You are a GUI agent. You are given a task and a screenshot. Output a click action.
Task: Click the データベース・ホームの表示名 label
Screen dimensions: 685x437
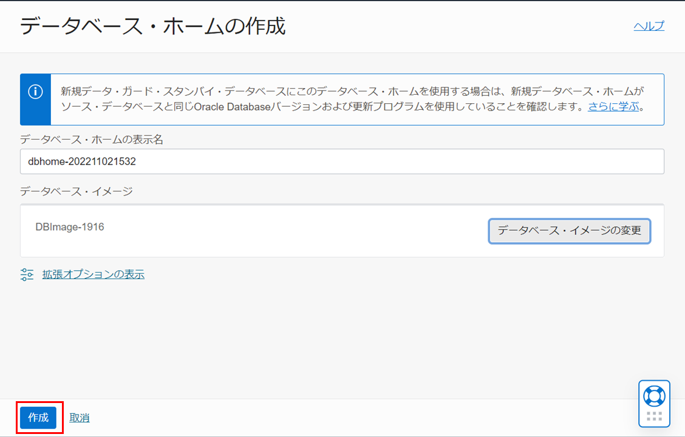pos(92,140)
